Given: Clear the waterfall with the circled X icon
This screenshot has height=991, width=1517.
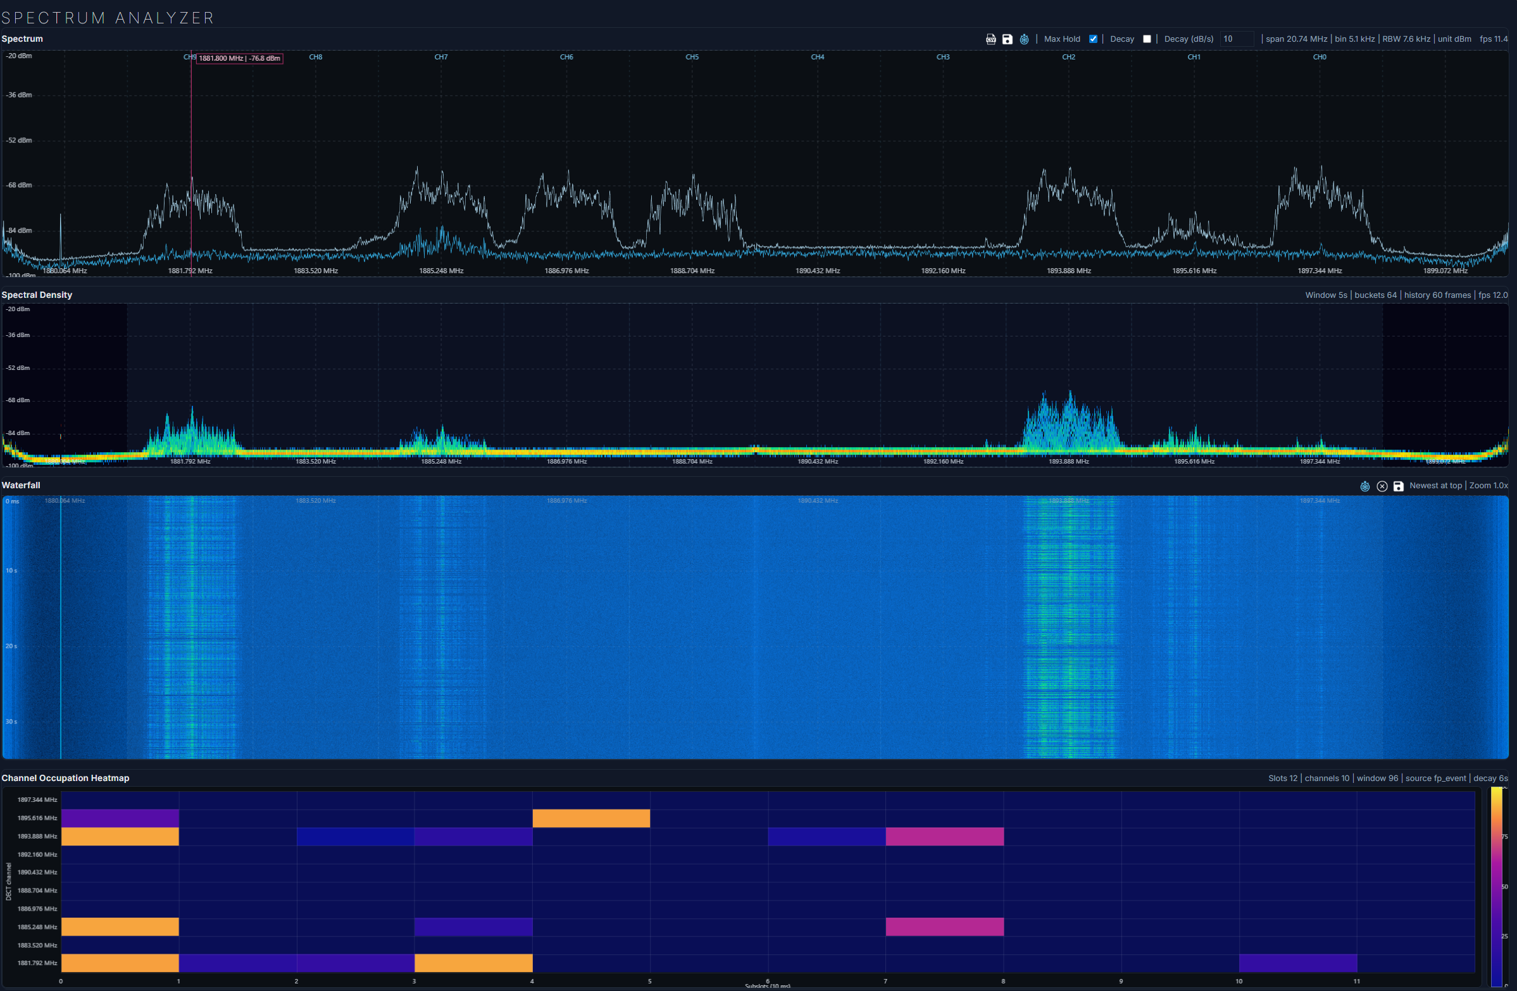Looking at the screenshot, I should (1382, 486).
